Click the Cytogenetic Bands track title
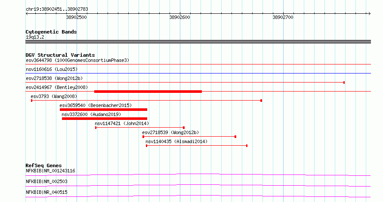Screen dimensions: 383x202 51,32
